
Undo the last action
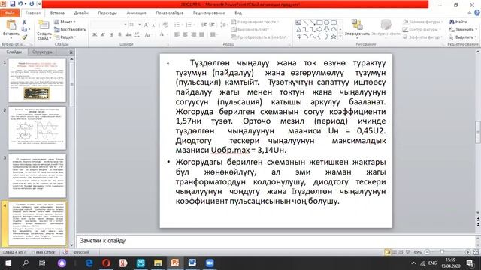[x=20, y=4]
